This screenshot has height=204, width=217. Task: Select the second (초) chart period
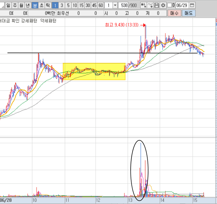(41, 5)
